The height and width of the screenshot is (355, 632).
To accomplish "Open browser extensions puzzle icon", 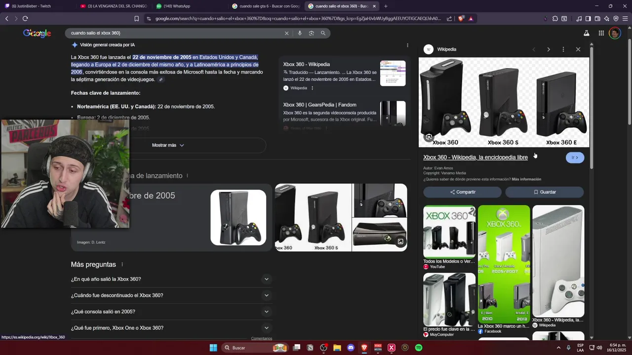I will (x=555, y=19).
